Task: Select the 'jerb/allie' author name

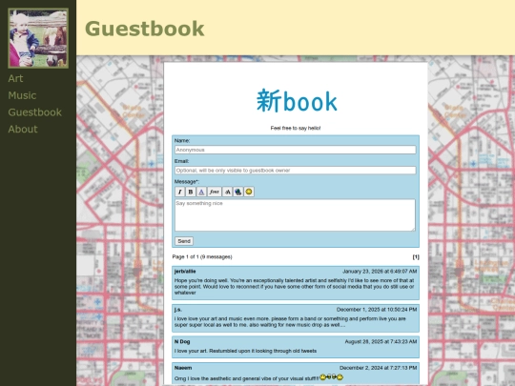Action: tap(185, 272)
